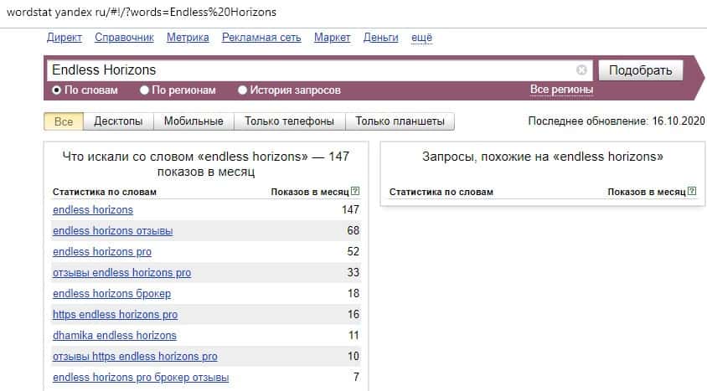Show all devices with the Все tab
This screenshot has height=391, width=707.
point(64,121)
